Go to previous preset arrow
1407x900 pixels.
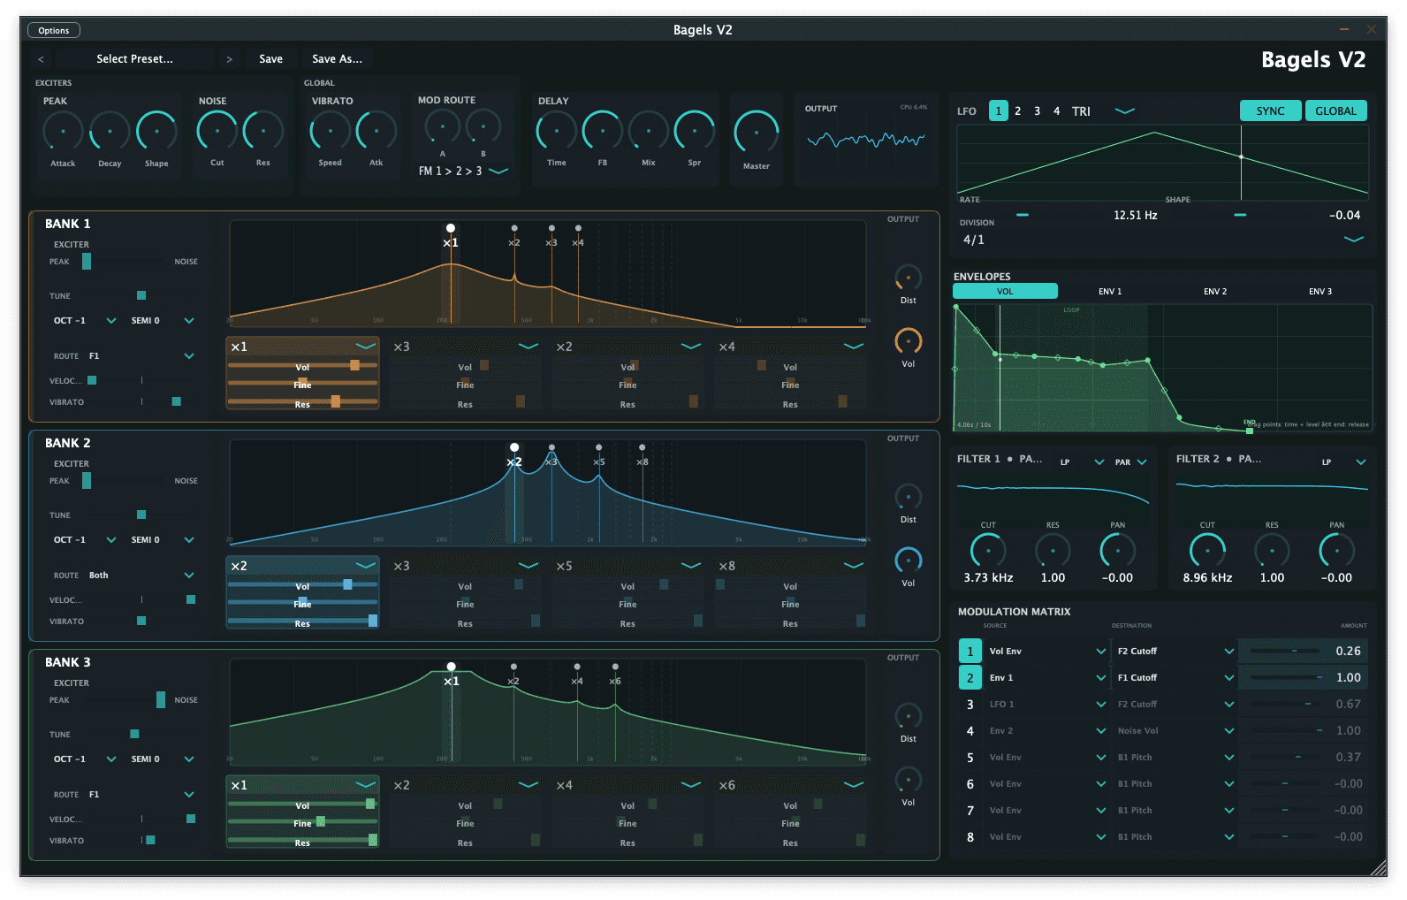click(x=41, y=59)
